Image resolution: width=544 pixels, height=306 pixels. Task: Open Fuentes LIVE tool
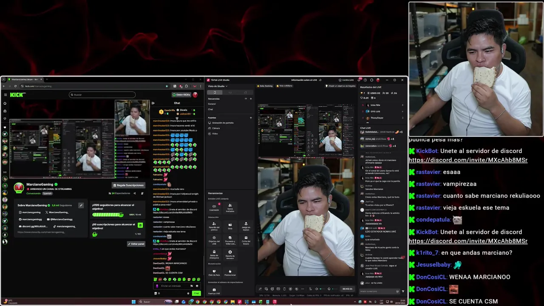[214, 291]
